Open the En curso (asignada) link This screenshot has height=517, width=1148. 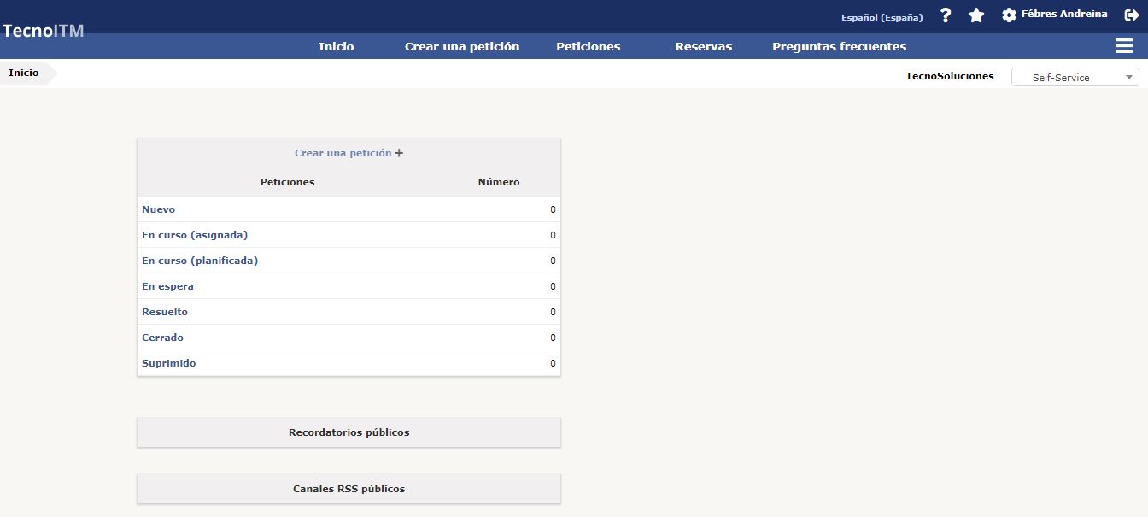[x=195, y=235]
